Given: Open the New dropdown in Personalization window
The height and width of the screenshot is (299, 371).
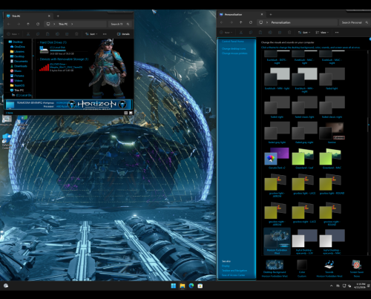Looking at the screenshot, I should click(226, 33).
